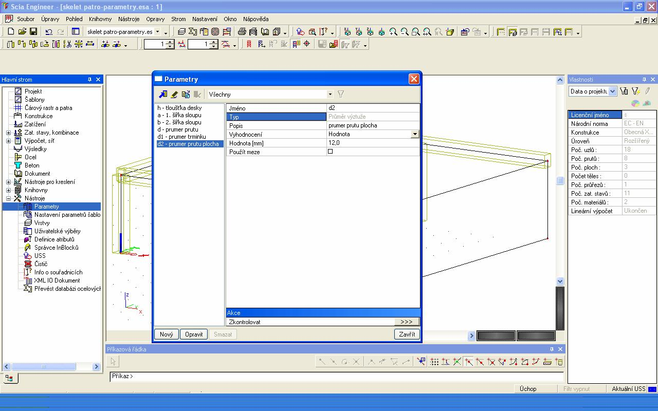This screenshot has height=411, width=658.
Task: Click the tree tab icon under the Hlavní strom panel
Action: (x=9, y=378)
